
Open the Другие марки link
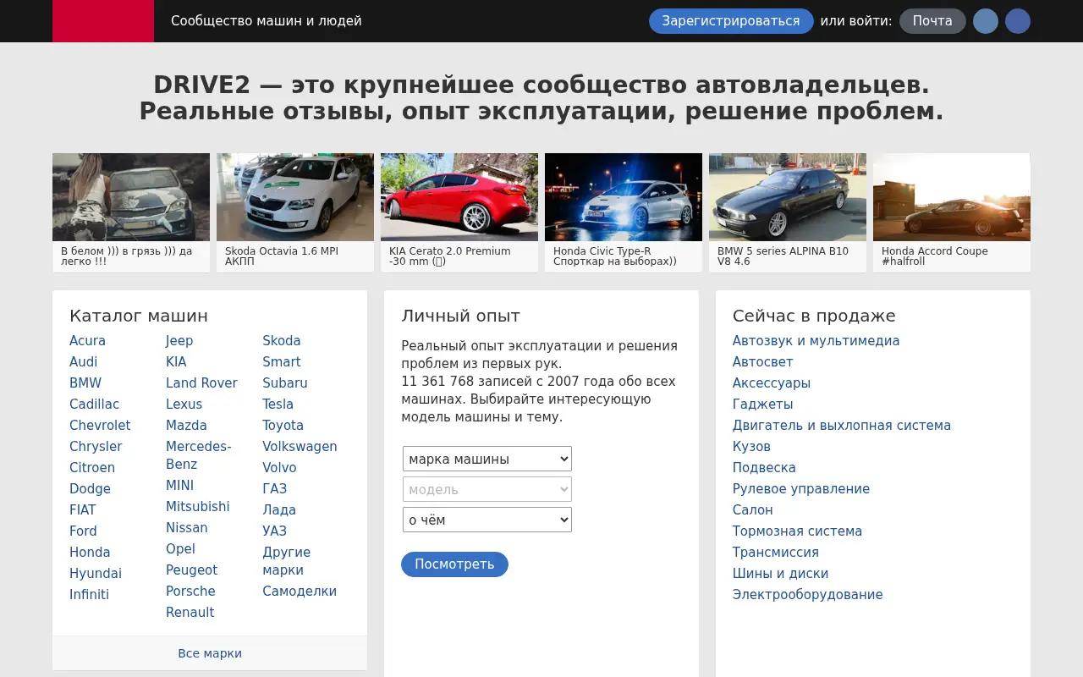coord(286,561)
